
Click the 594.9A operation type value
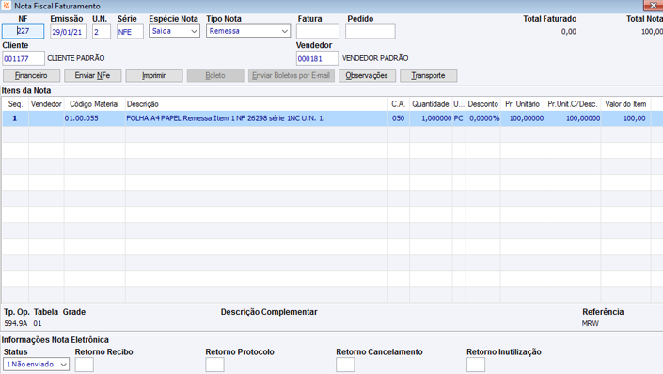point(16,323)
